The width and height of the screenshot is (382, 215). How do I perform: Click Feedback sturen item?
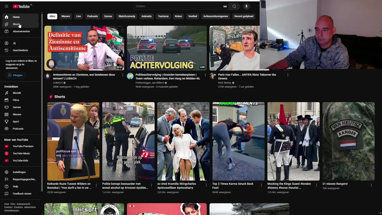click(20, 193)
